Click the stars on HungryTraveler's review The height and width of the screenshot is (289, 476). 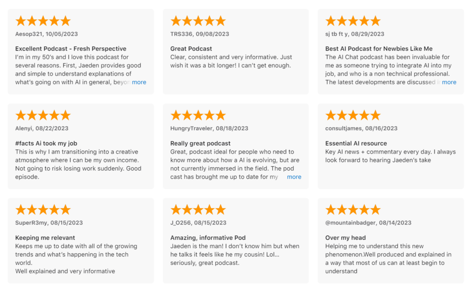pyautogui.click(x=198, y=116)
